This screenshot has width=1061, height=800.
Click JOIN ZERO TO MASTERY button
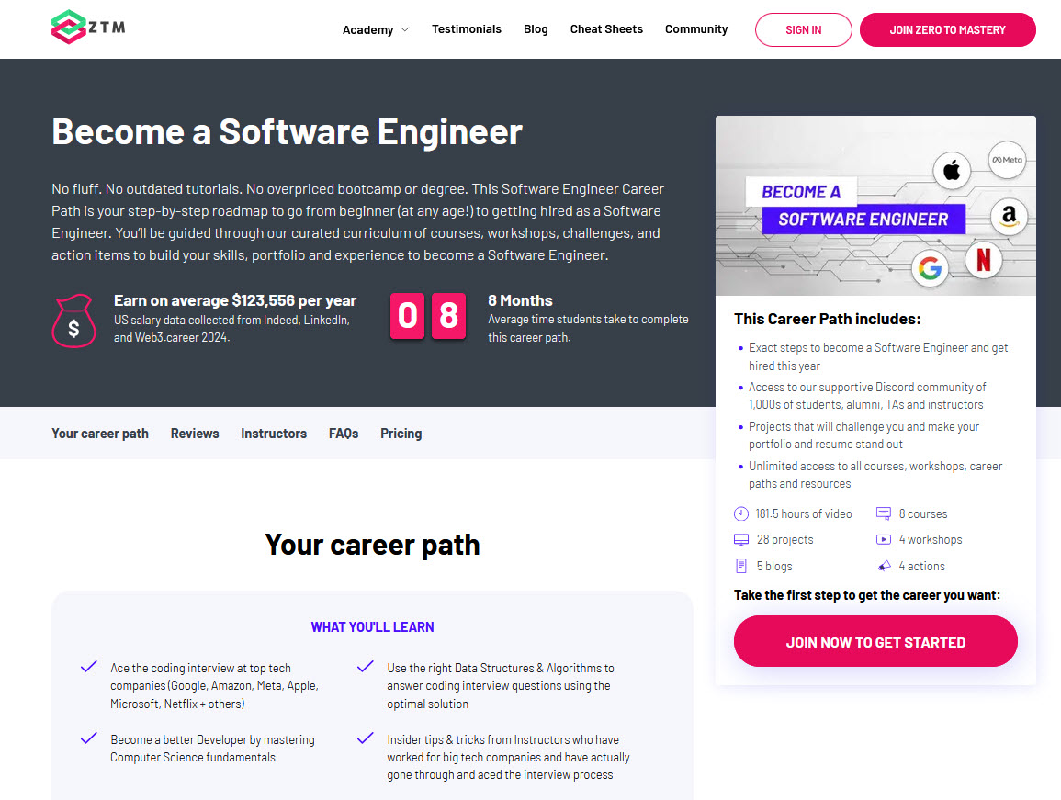[947, 29]
